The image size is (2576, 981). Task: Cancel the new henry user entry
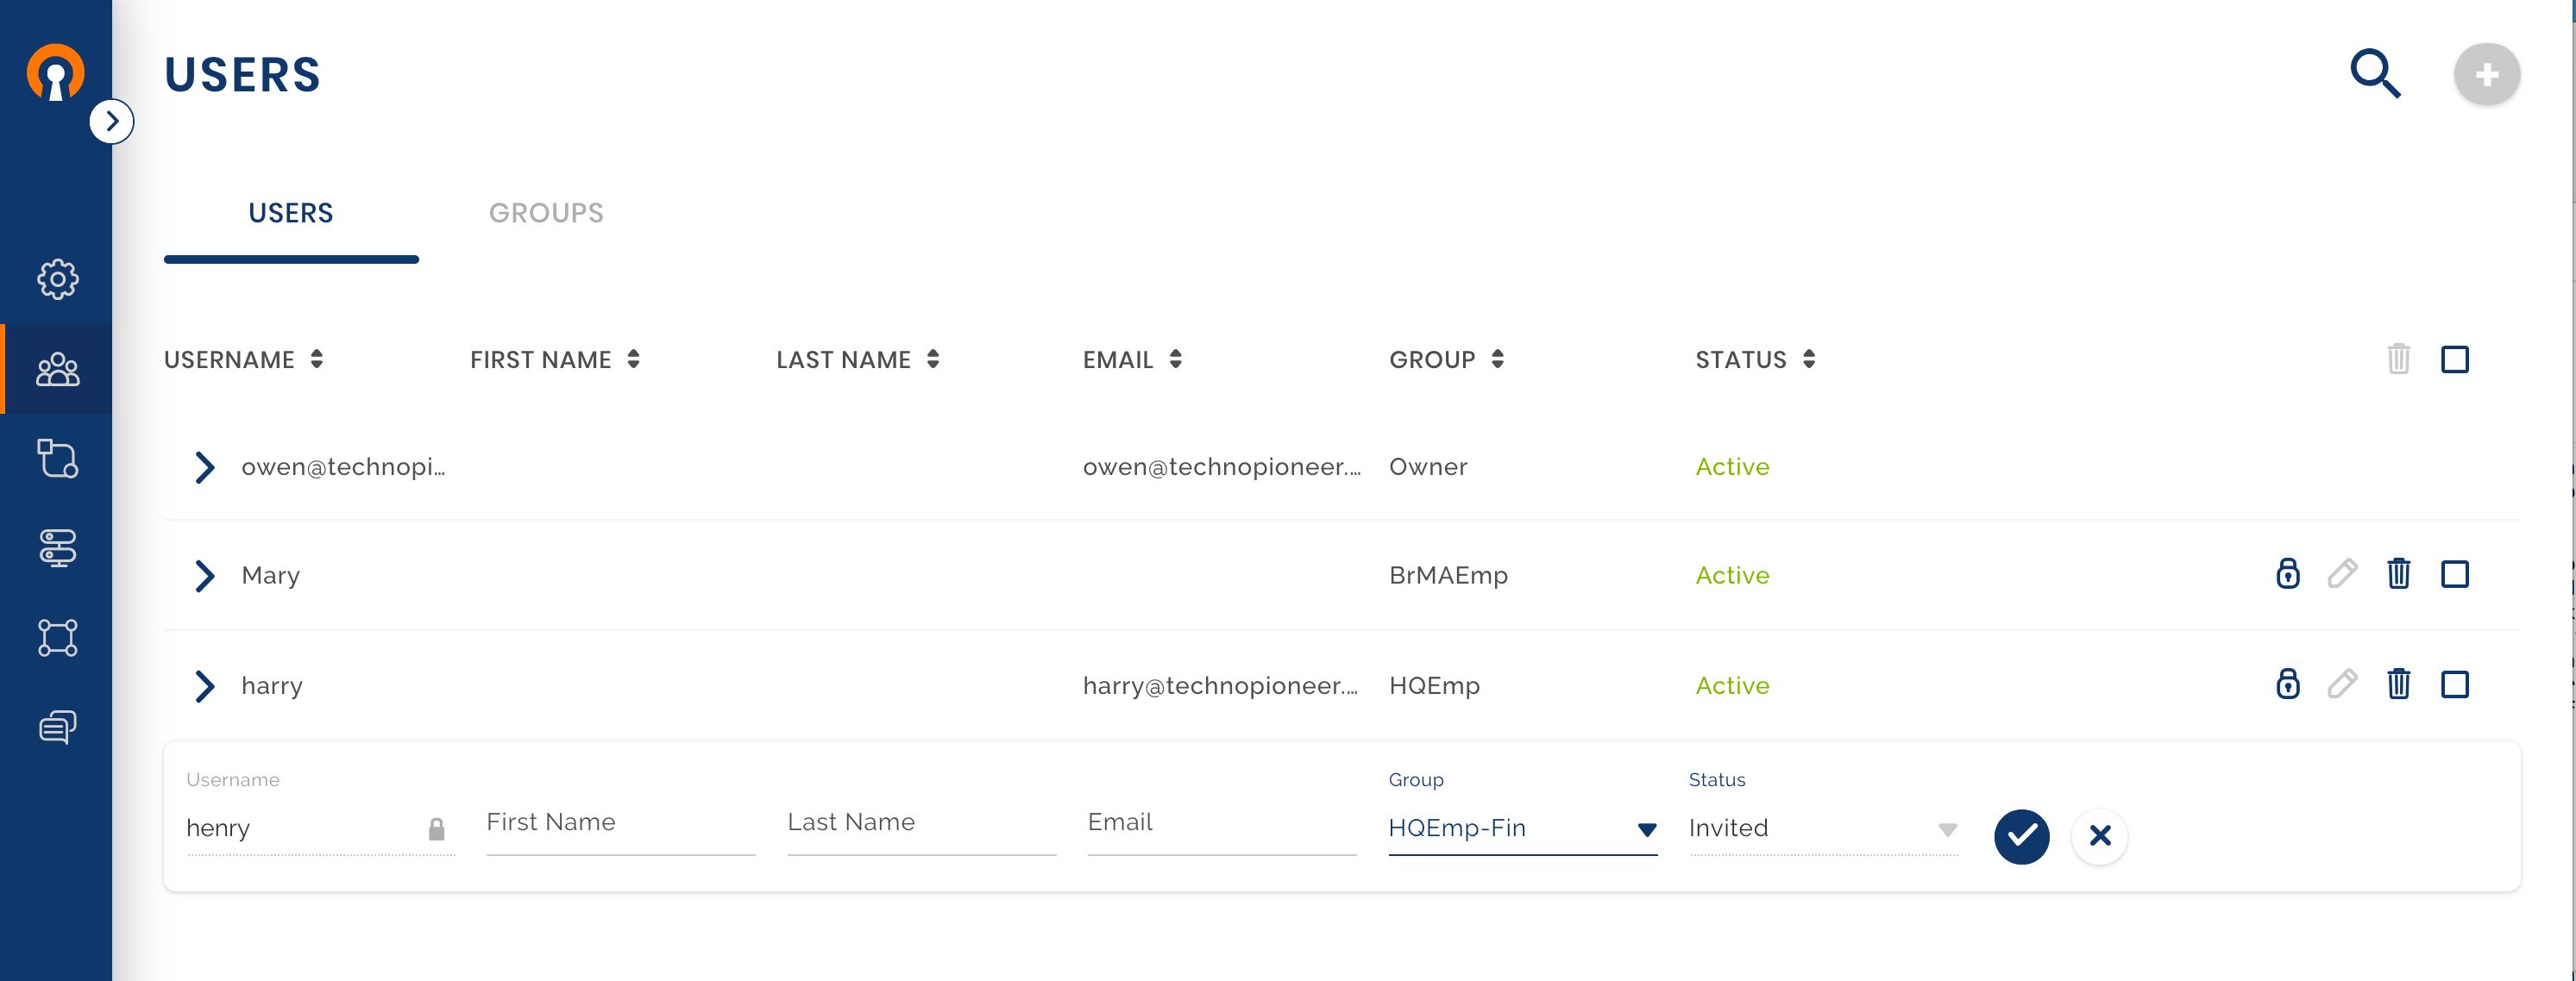pyautogui.click(x=2100, y=835)
